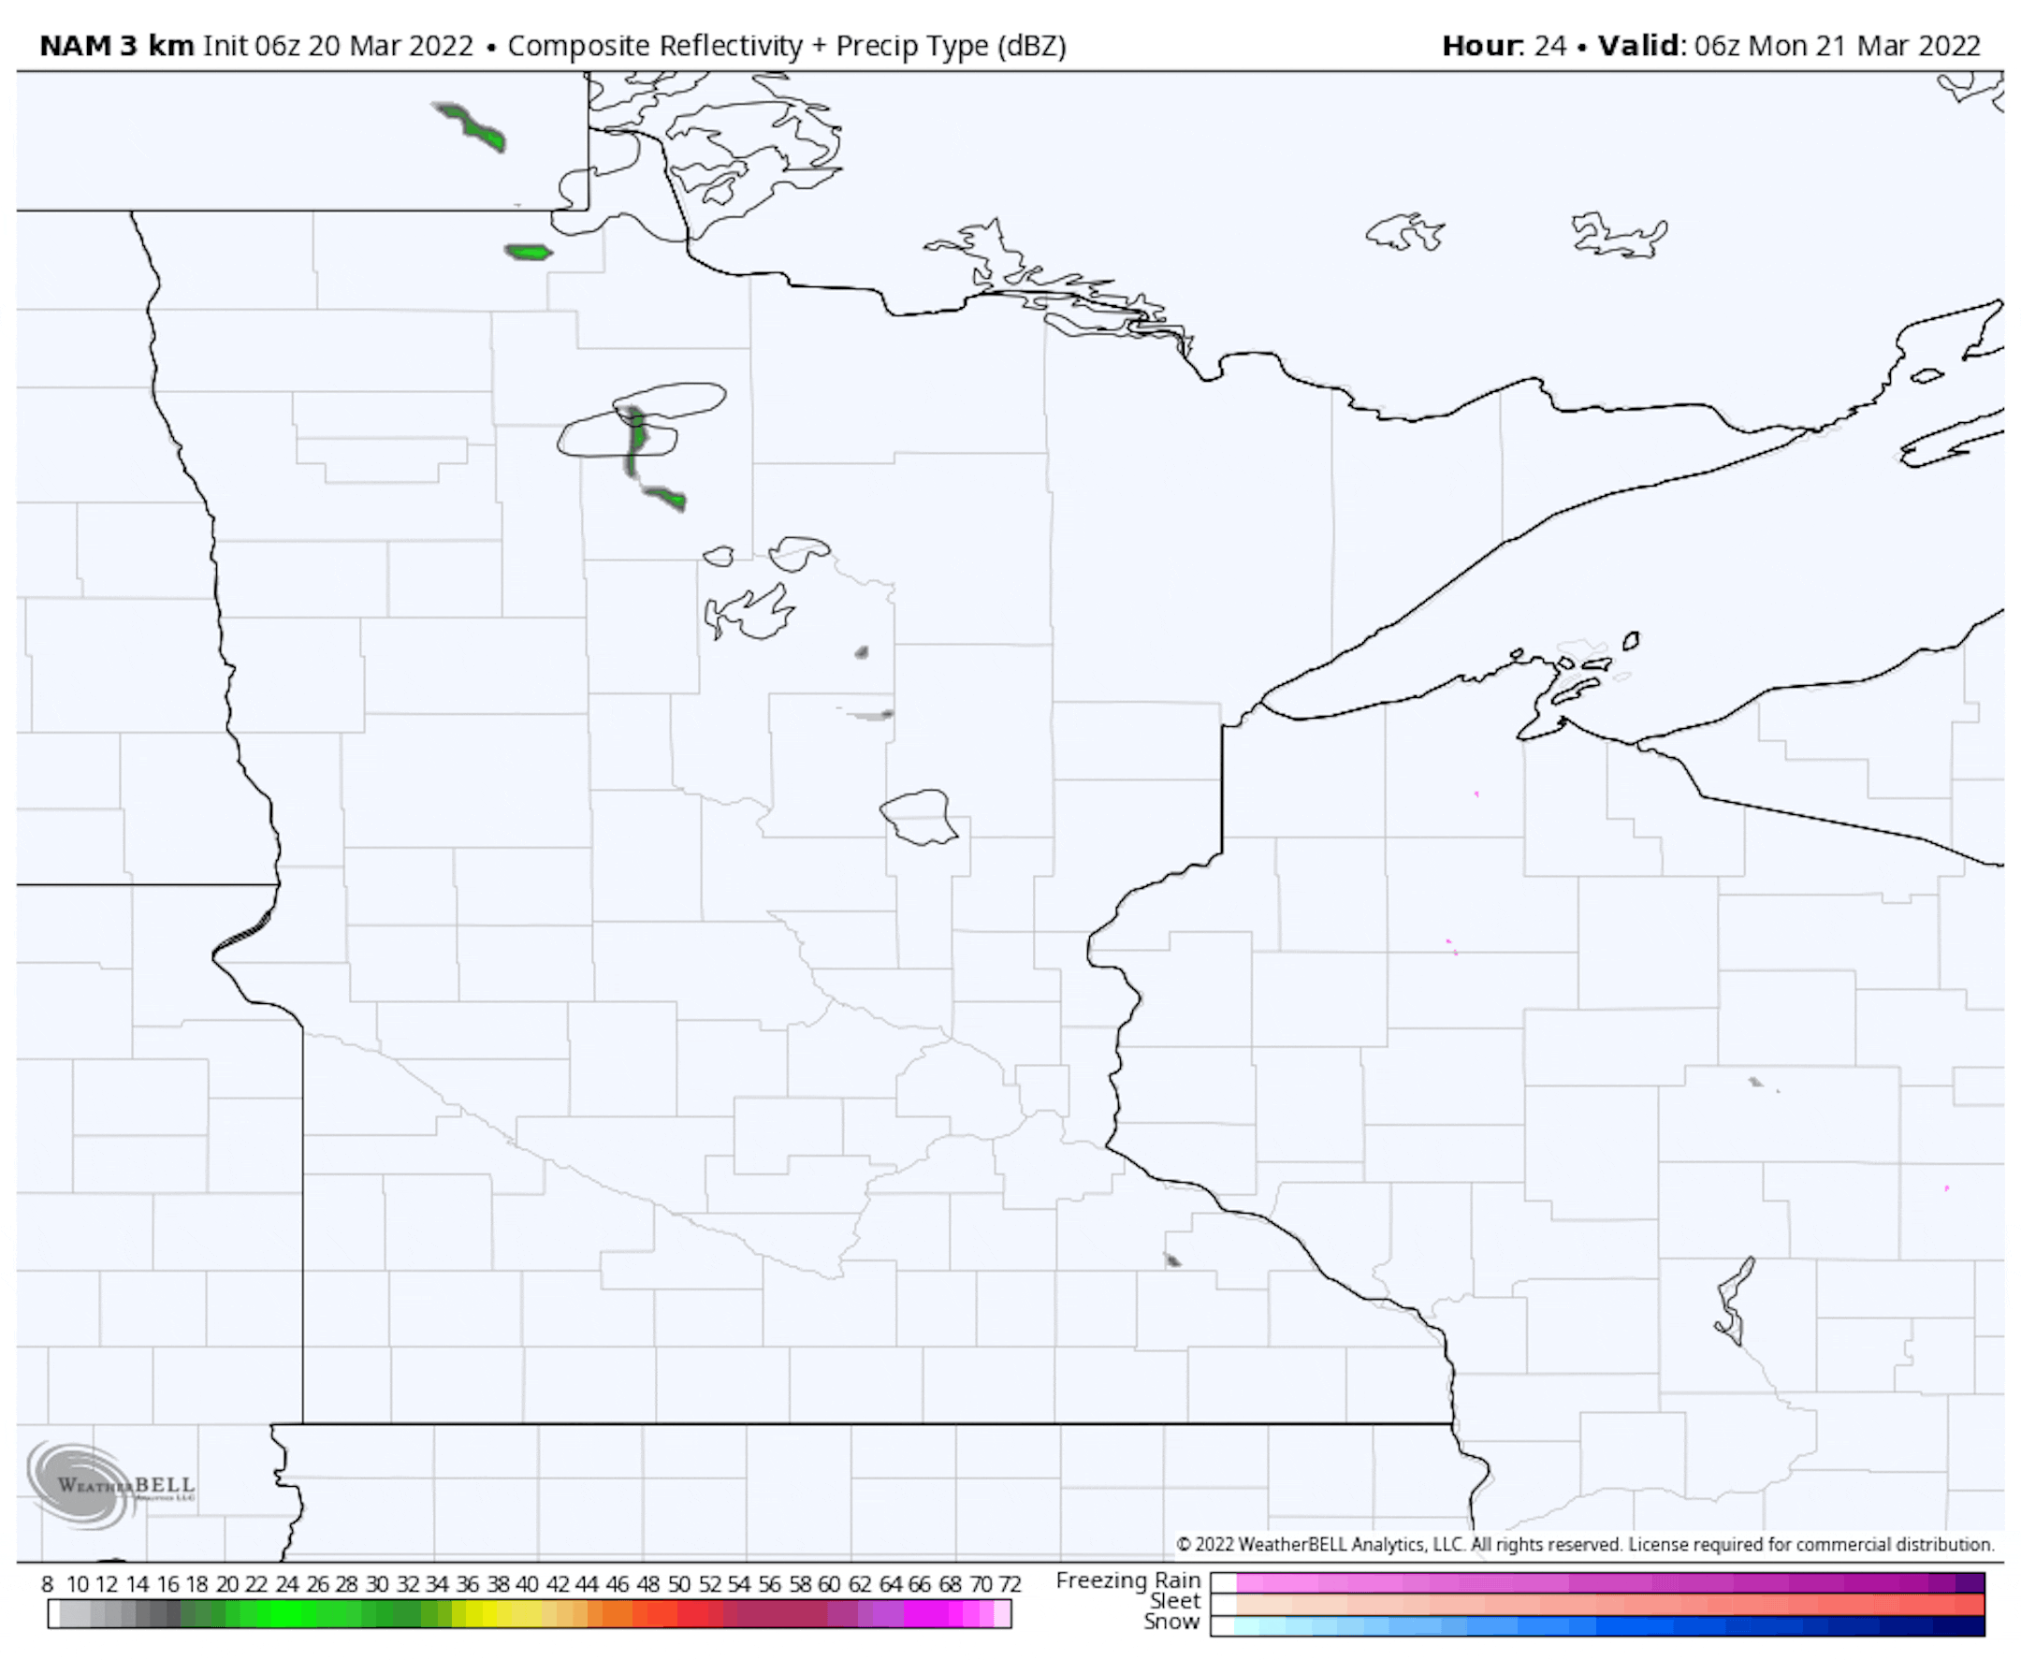Click the small green echo south of the Canadian border
The width and height of the screenshot is (2021, 1660).
click(x=528, y=253)
